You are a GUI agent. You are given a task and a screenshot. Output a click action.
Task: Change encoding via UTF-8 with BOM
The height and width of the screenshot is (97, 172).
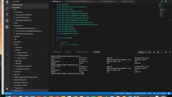(x=140, y=93)
